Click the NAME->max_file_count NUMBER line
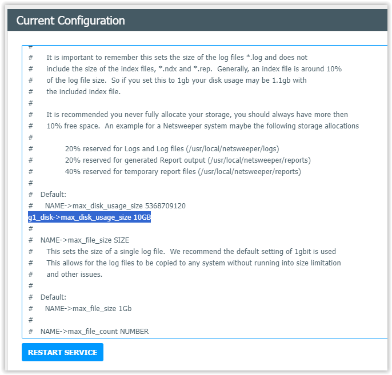 (x=89, y=332)
